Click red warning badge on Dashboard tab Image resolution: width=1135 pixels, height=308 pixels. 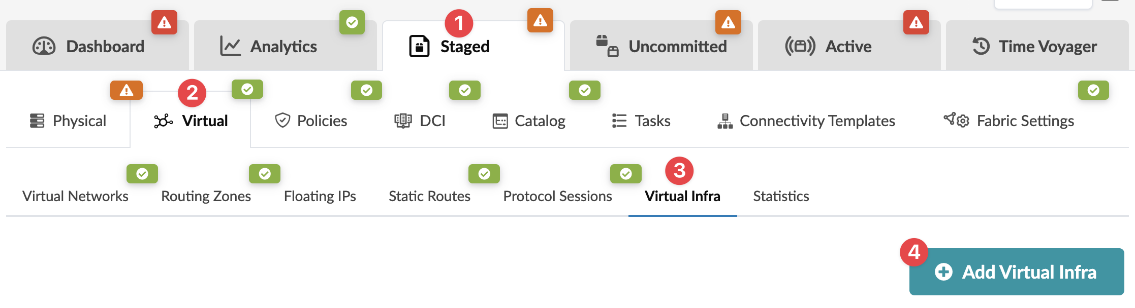[x=164, y=22]
